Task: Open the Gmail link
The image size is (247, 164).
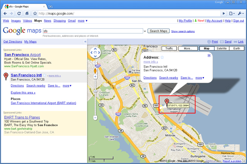Action: (x=72, y=20)
